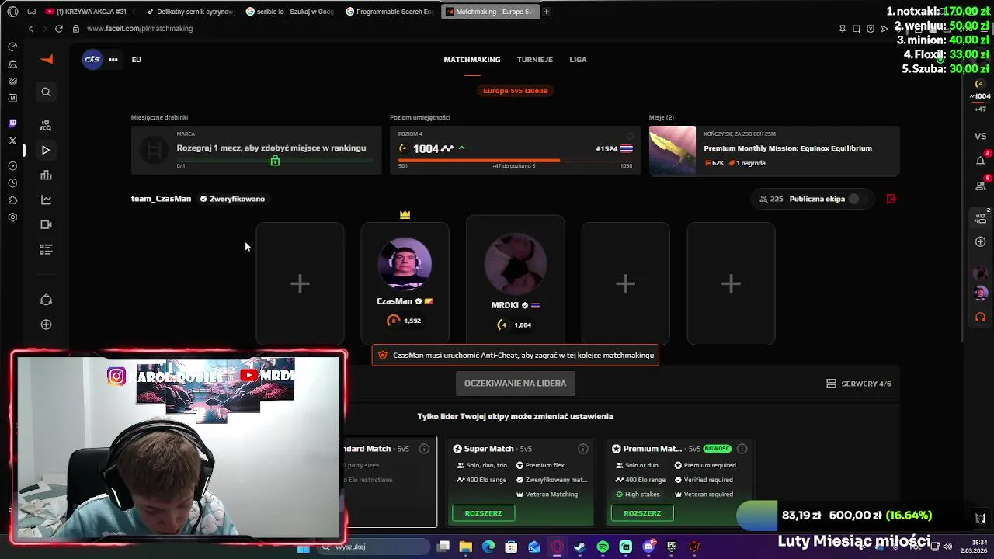Show Premium Match info icon

click(742, 449)
